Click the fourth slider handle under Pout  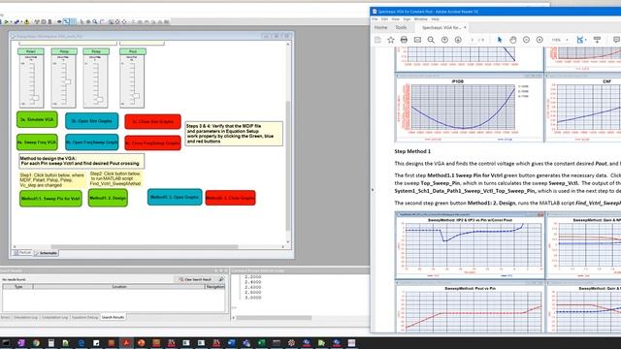point(136,96)
